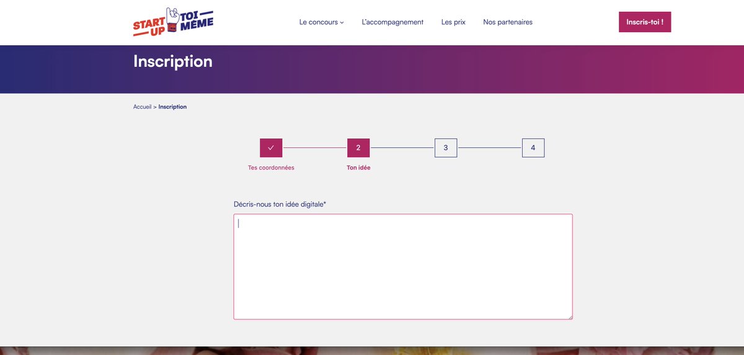Focus the digital idea description textarea
This screenshot has width=744, height=355.
tap(403, 267)
